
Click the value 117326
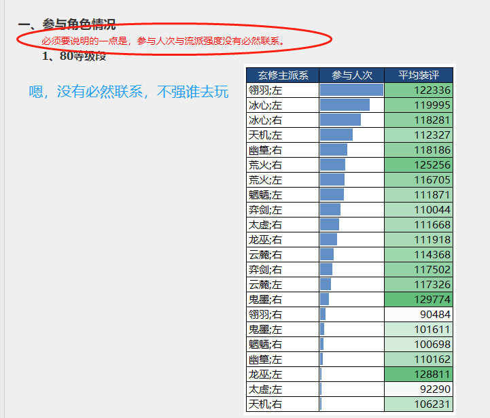pos(432,285)
